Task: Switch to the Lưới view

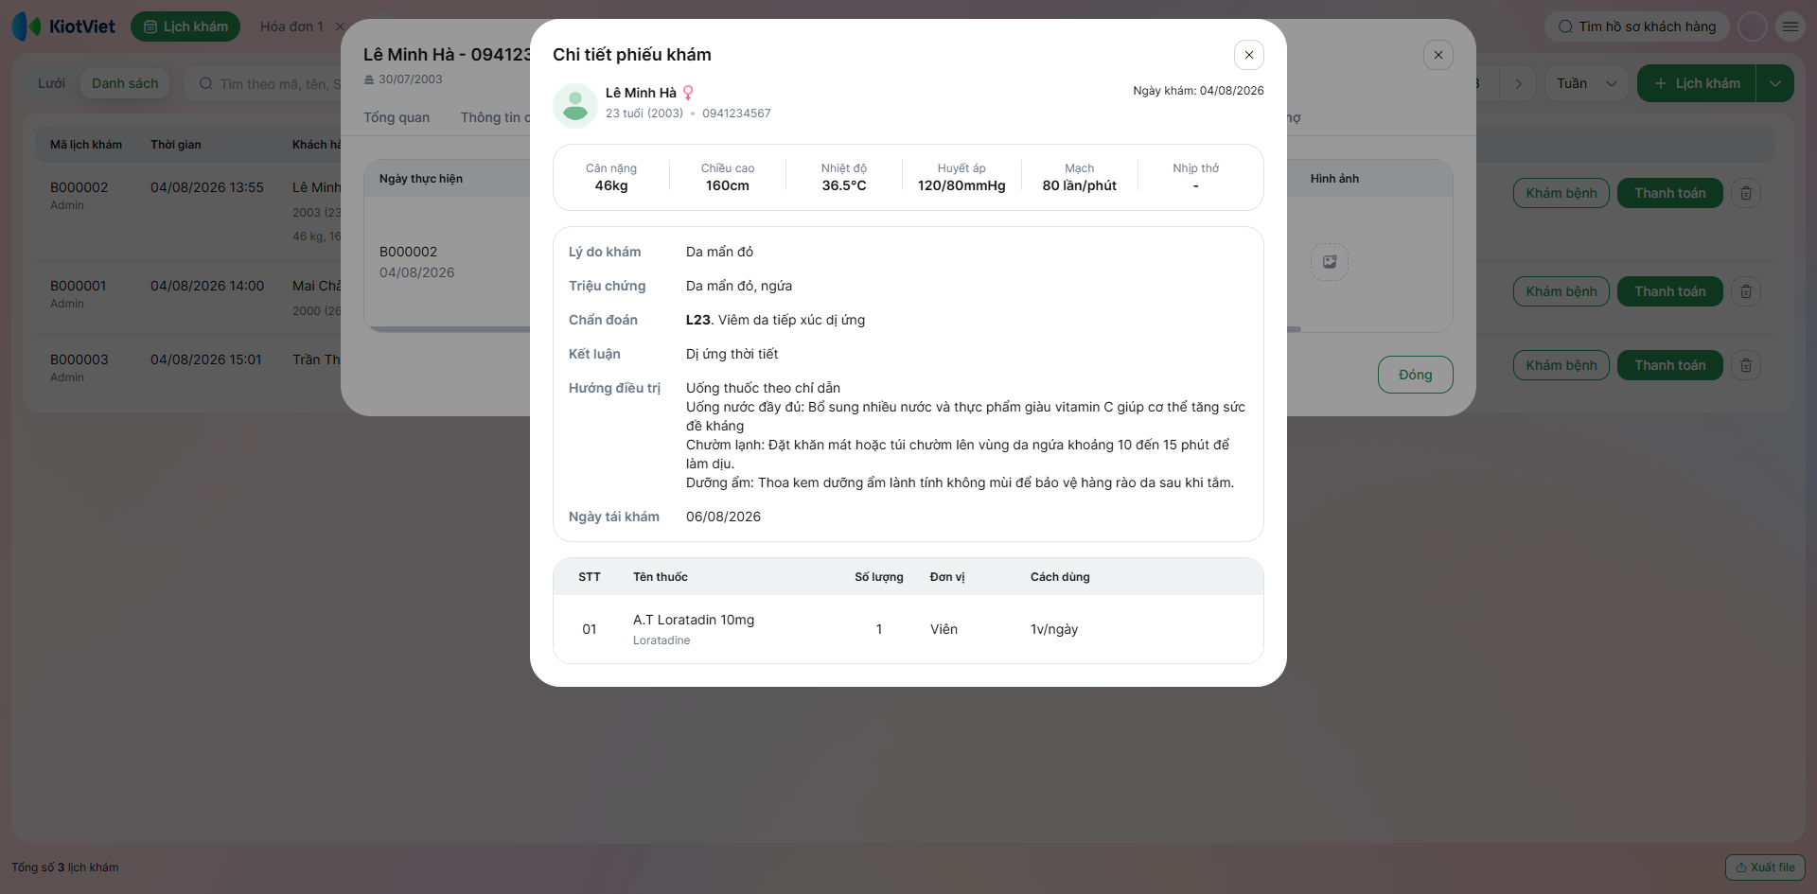Action: (x=51, y=83)
